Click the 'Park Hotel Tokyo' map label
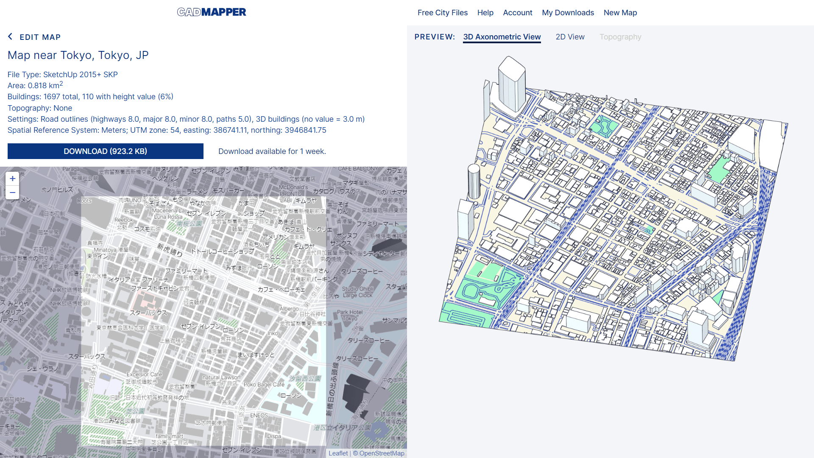 coord(350,315)
